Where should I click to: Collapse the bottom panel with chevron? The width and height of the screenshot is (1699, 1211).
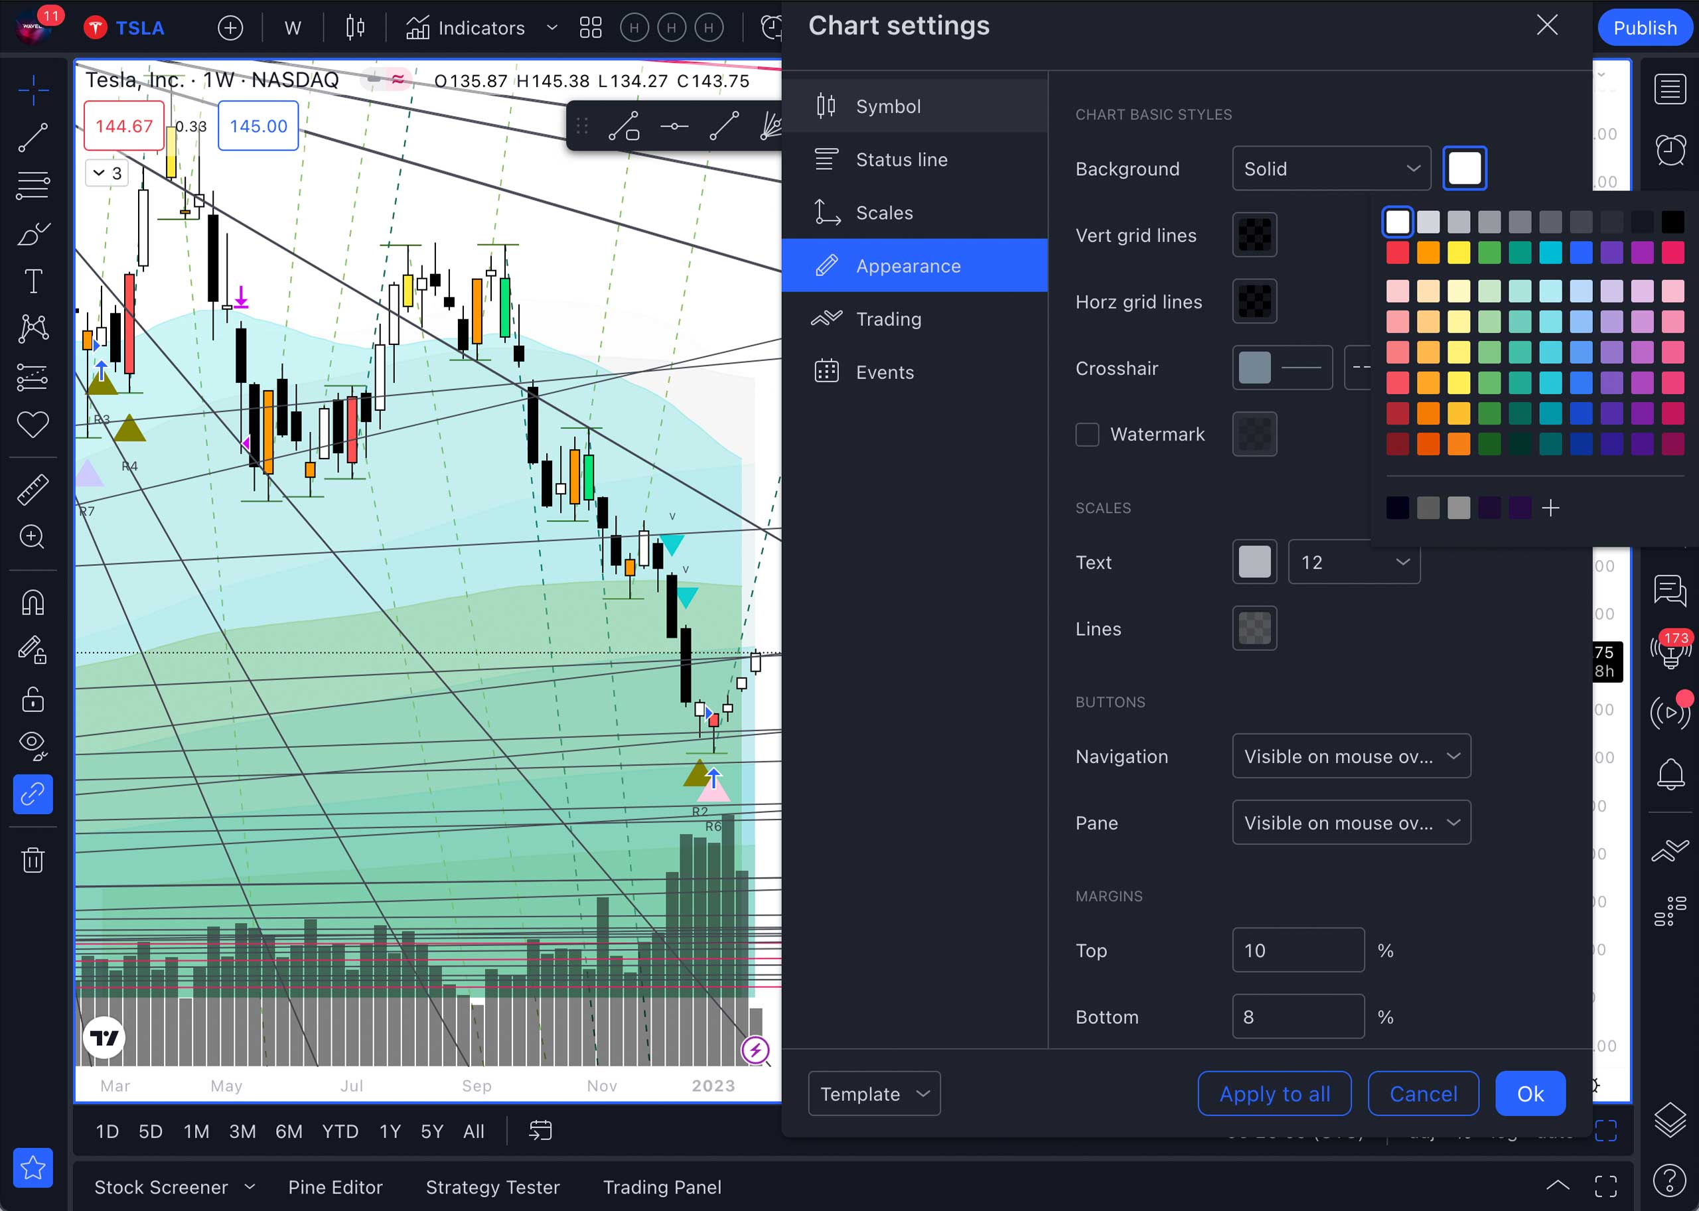click(x=1557, y=1186)
